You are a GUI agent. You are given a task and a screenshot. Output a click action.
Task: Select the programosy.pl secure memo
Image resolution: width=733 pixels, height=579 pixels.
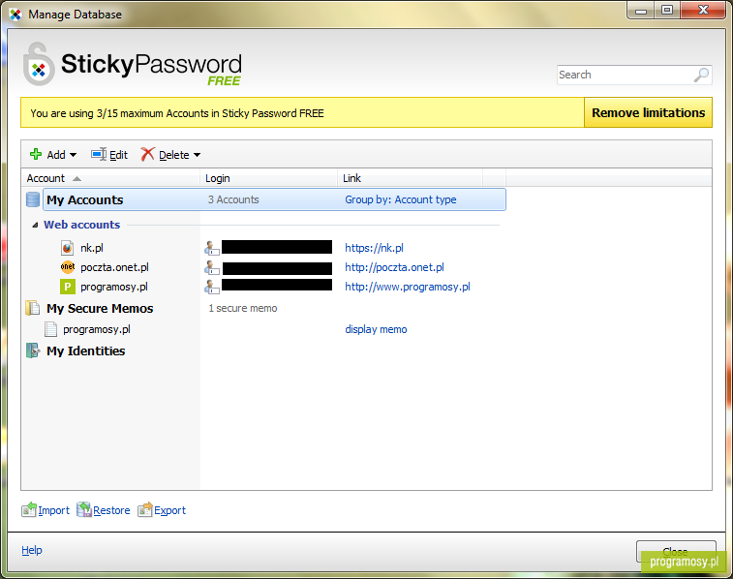pyautogui.click(x=97, y=329)
